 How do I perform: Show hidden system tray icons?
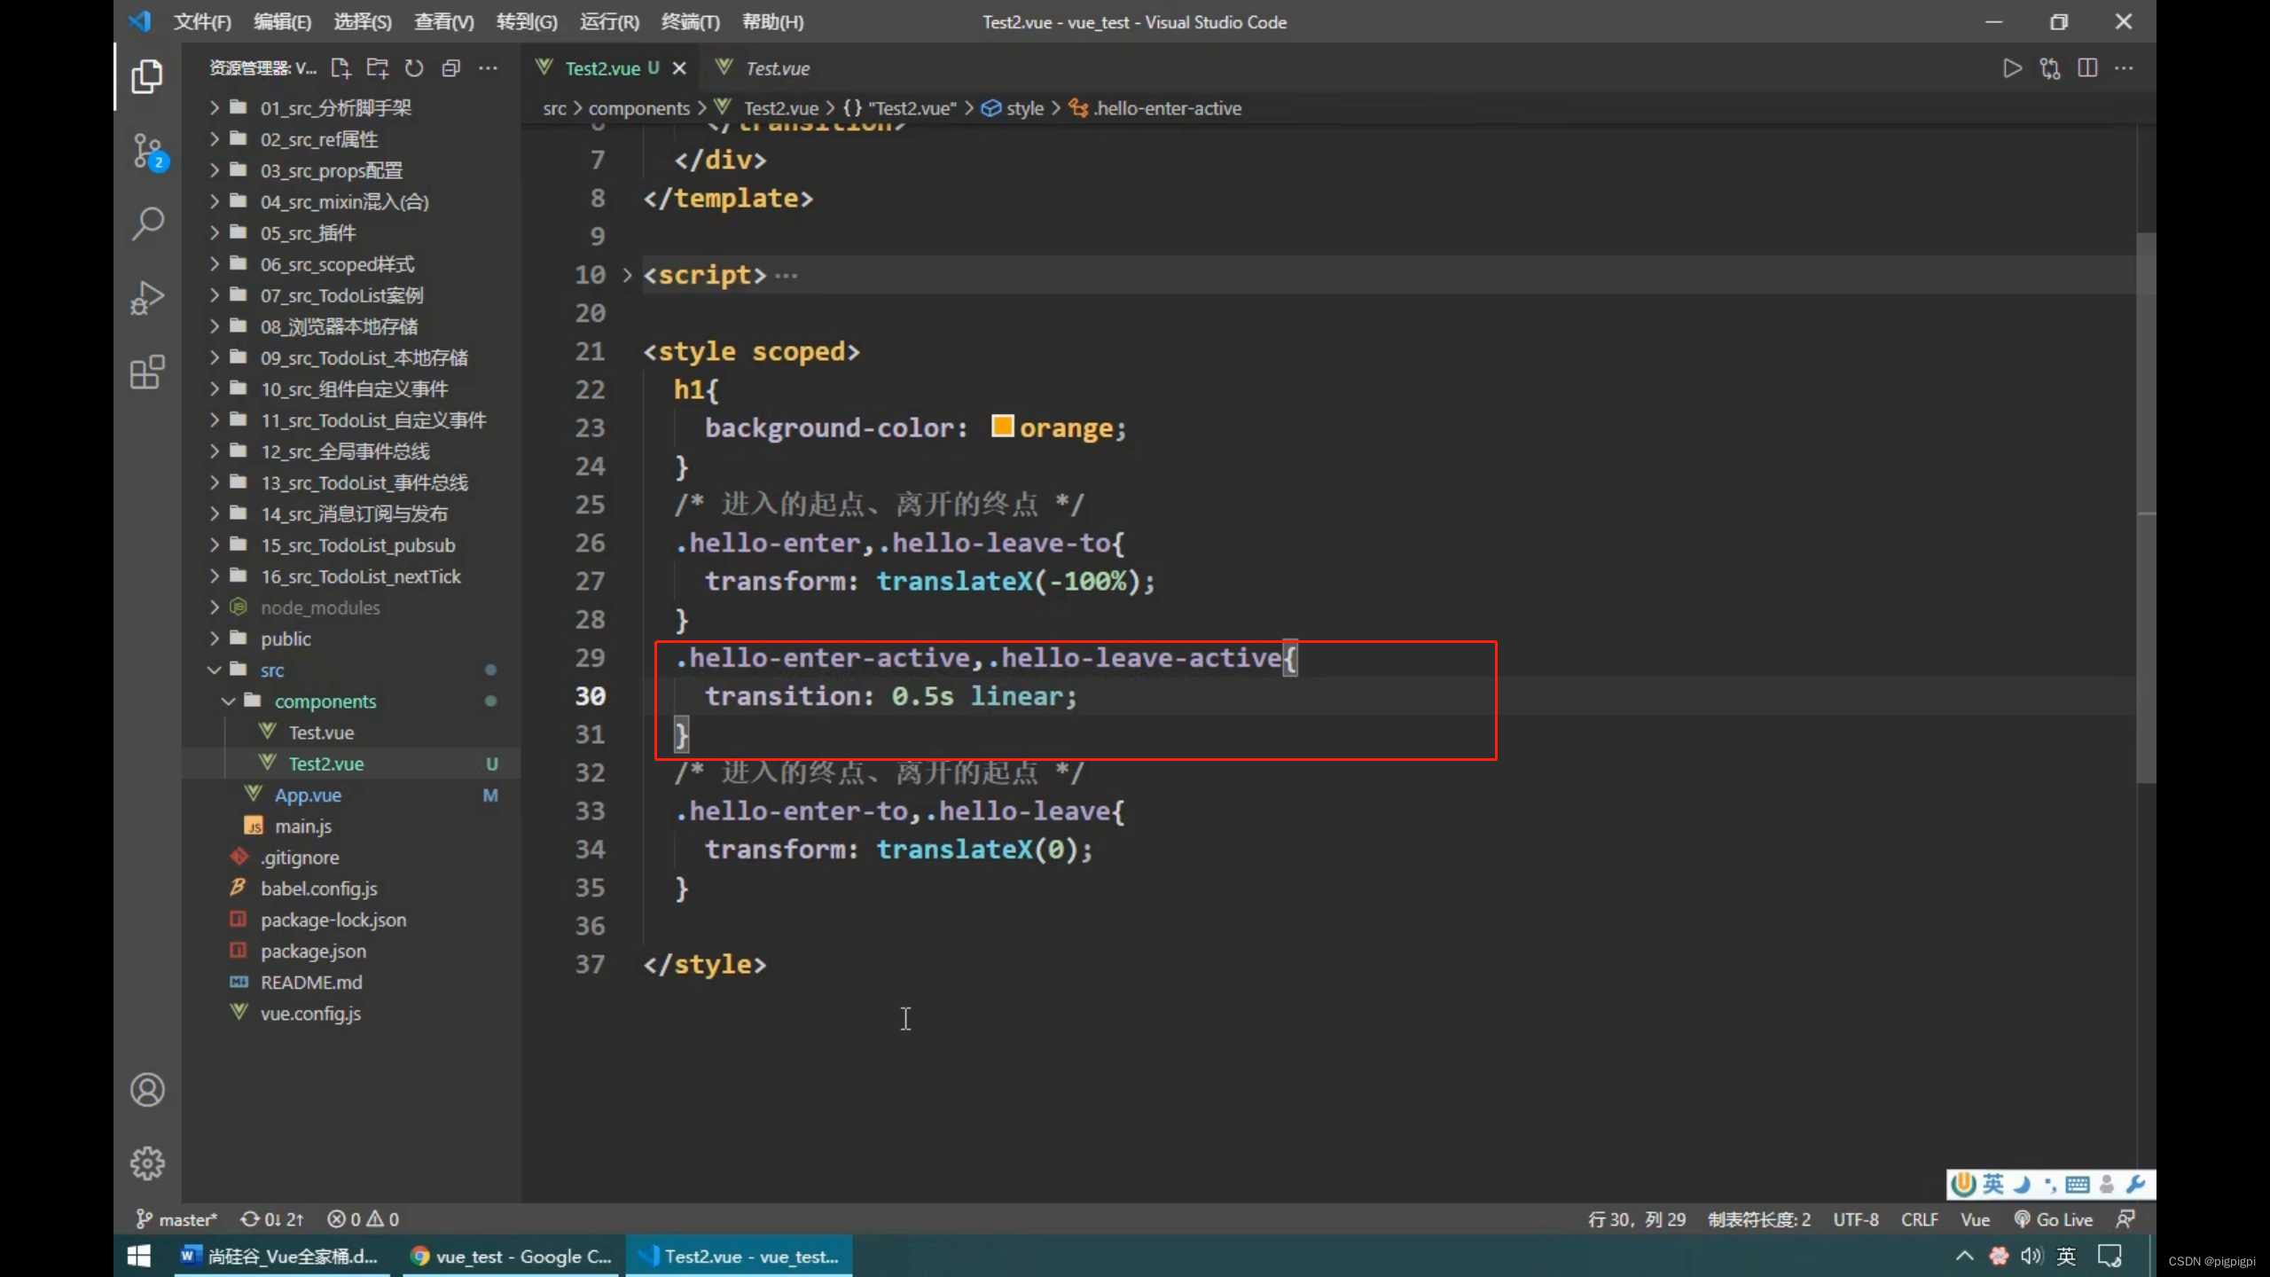(x=1964, y=1257)
